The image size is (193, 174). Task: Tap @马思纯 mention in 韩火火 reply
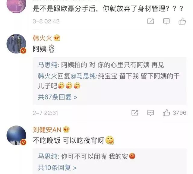[83, 76]
